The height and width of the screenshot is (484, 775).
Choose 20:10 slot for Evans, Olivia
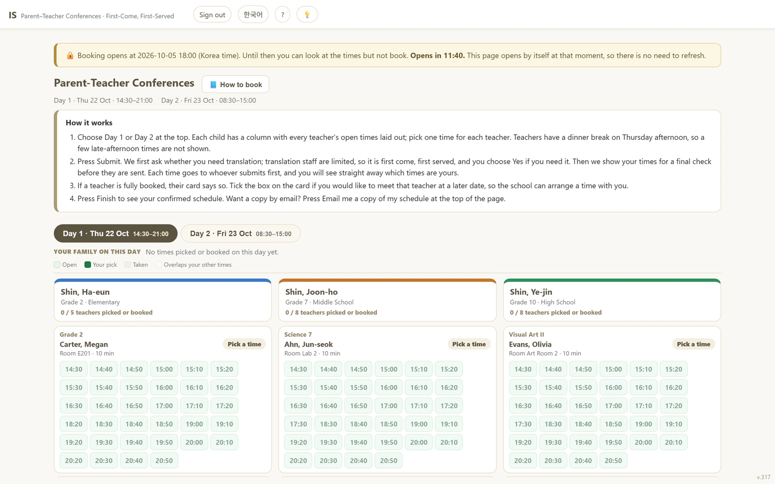tap(673, 442)
